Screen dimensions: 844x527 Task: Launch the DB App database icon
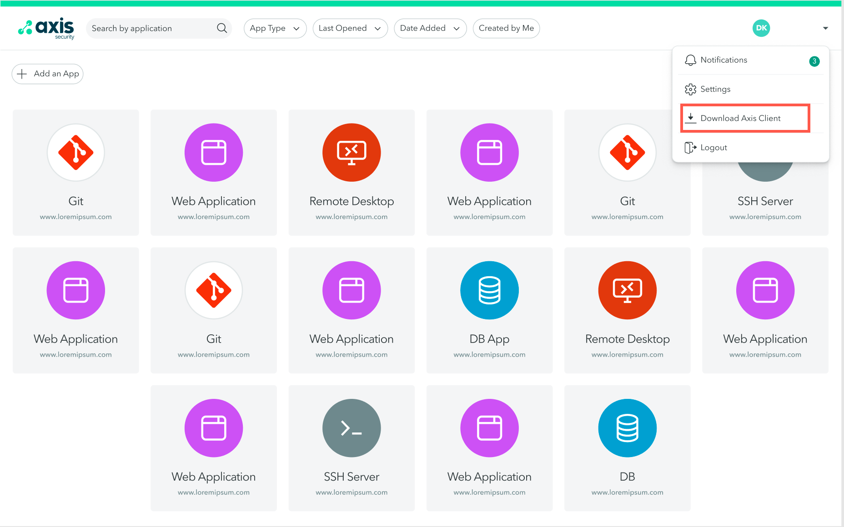(489, 290)
